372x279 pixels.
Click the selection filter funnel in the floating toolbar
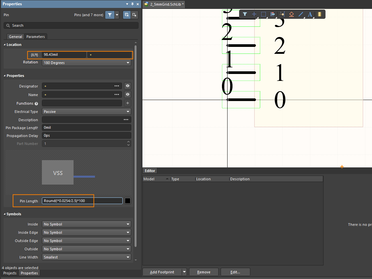click(x=245, y=14)
